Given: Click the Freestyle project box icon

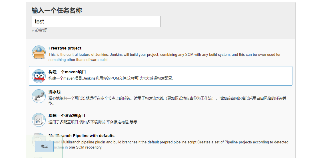Looking at the screenshot, I should (x=39, y=53).
